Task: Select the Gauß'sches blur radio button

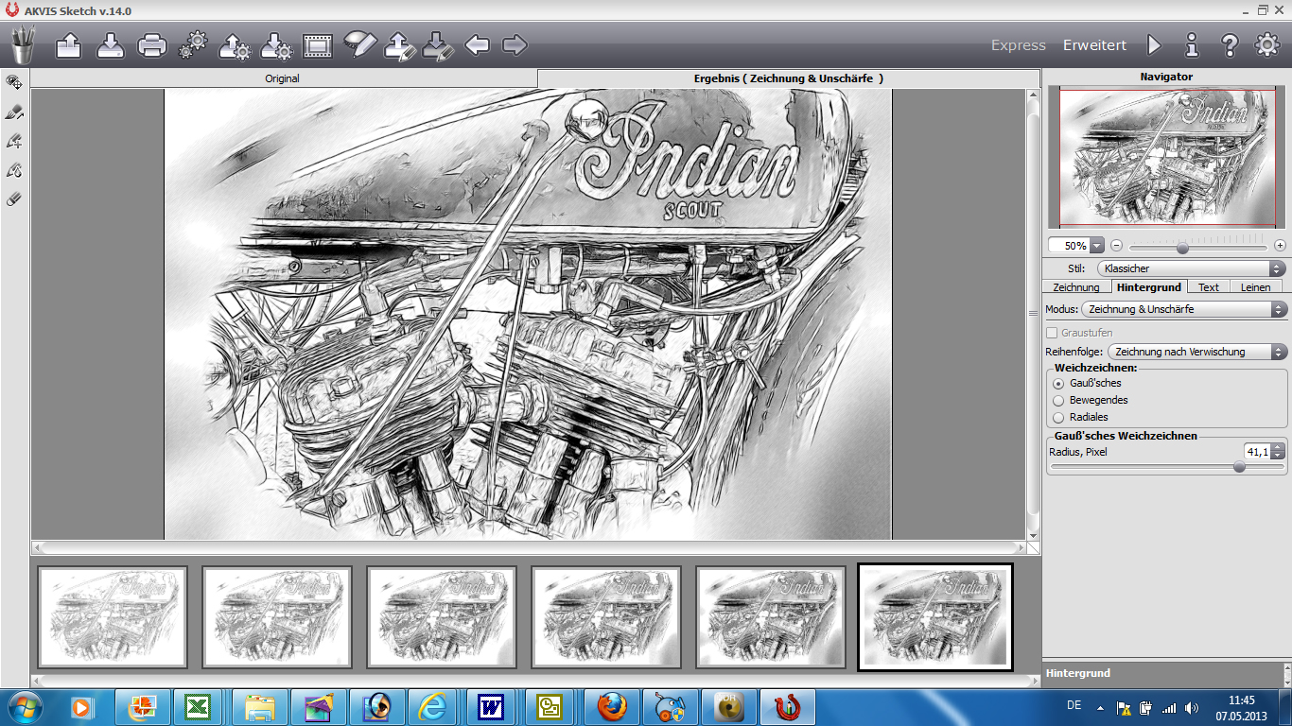Action: pyautogui.click(x=1058, y=383)
